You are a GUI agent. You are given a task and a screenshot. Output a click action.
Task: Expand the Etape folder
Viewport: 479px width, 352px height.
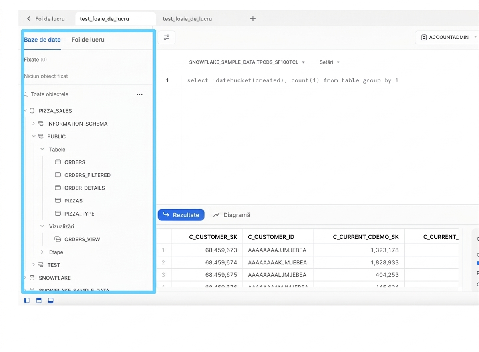click(x=42, y=252)
